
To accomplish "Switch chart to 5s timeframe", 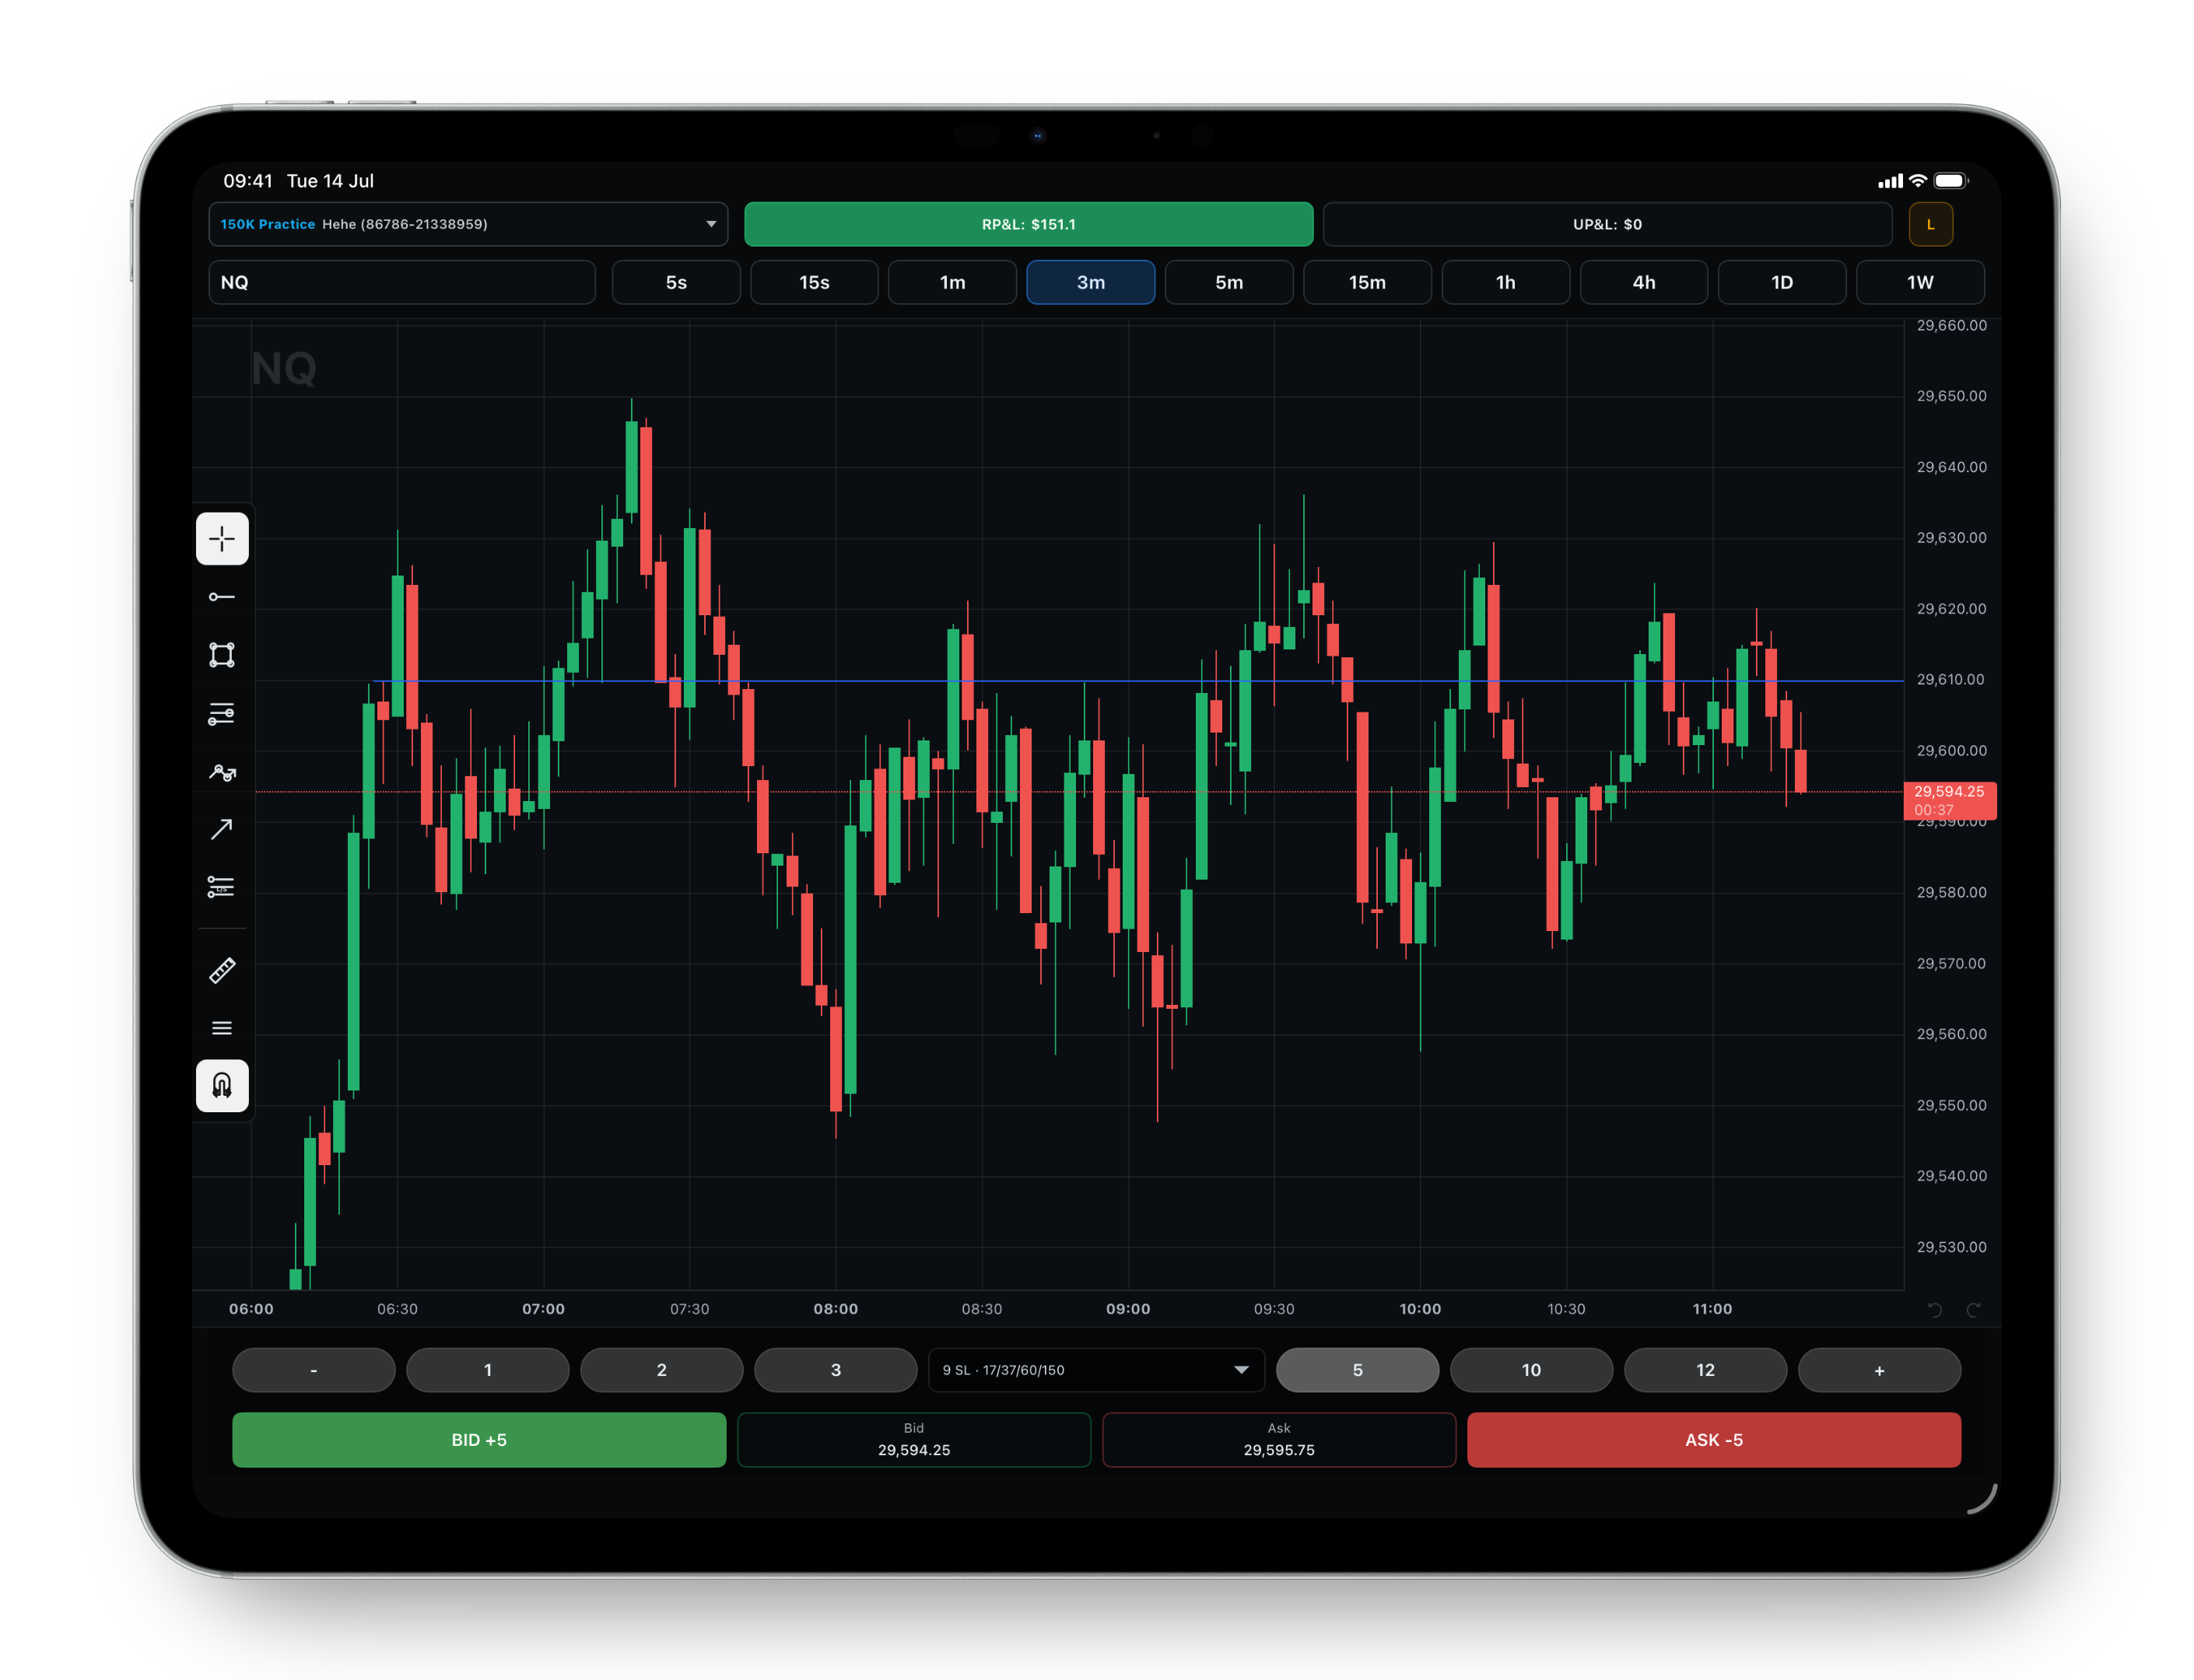I will point(676,282).
